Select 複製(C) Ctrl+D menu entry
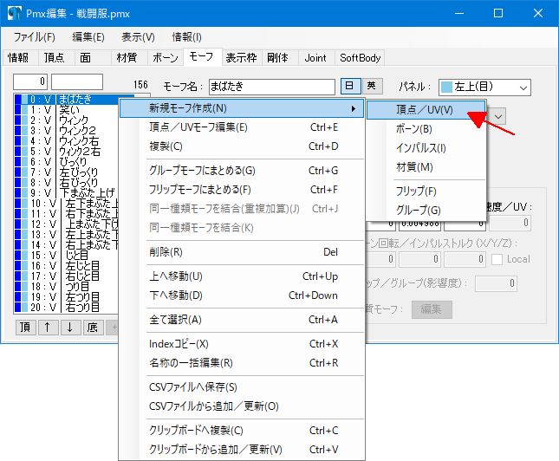The height and width of the screenshot is (461, 559). point(242,146)
